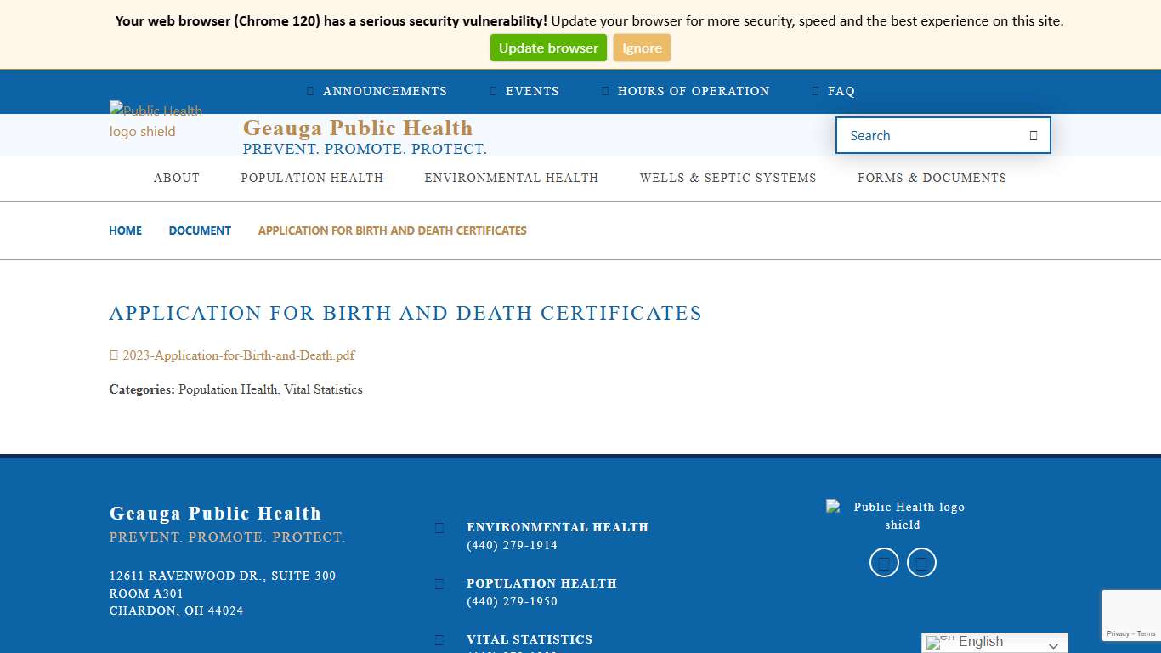Expand the Wells & Septic Systems menu
Image resolution: width=1161 pixels, height=653 pixels.
728,179
